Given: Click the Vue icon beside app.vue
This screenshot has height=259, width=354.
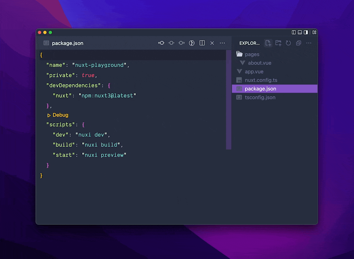Looking at the screenshot, I should click(239, 71).
